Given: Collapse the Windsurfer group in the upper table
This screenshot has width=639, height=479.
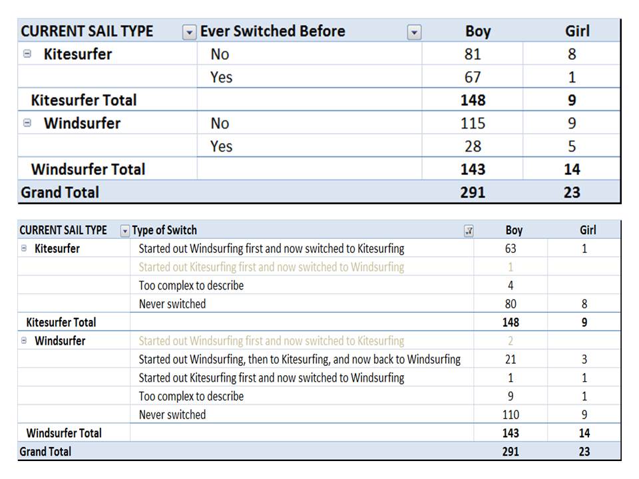Looking at the screenshot, I should click(27, 123).
